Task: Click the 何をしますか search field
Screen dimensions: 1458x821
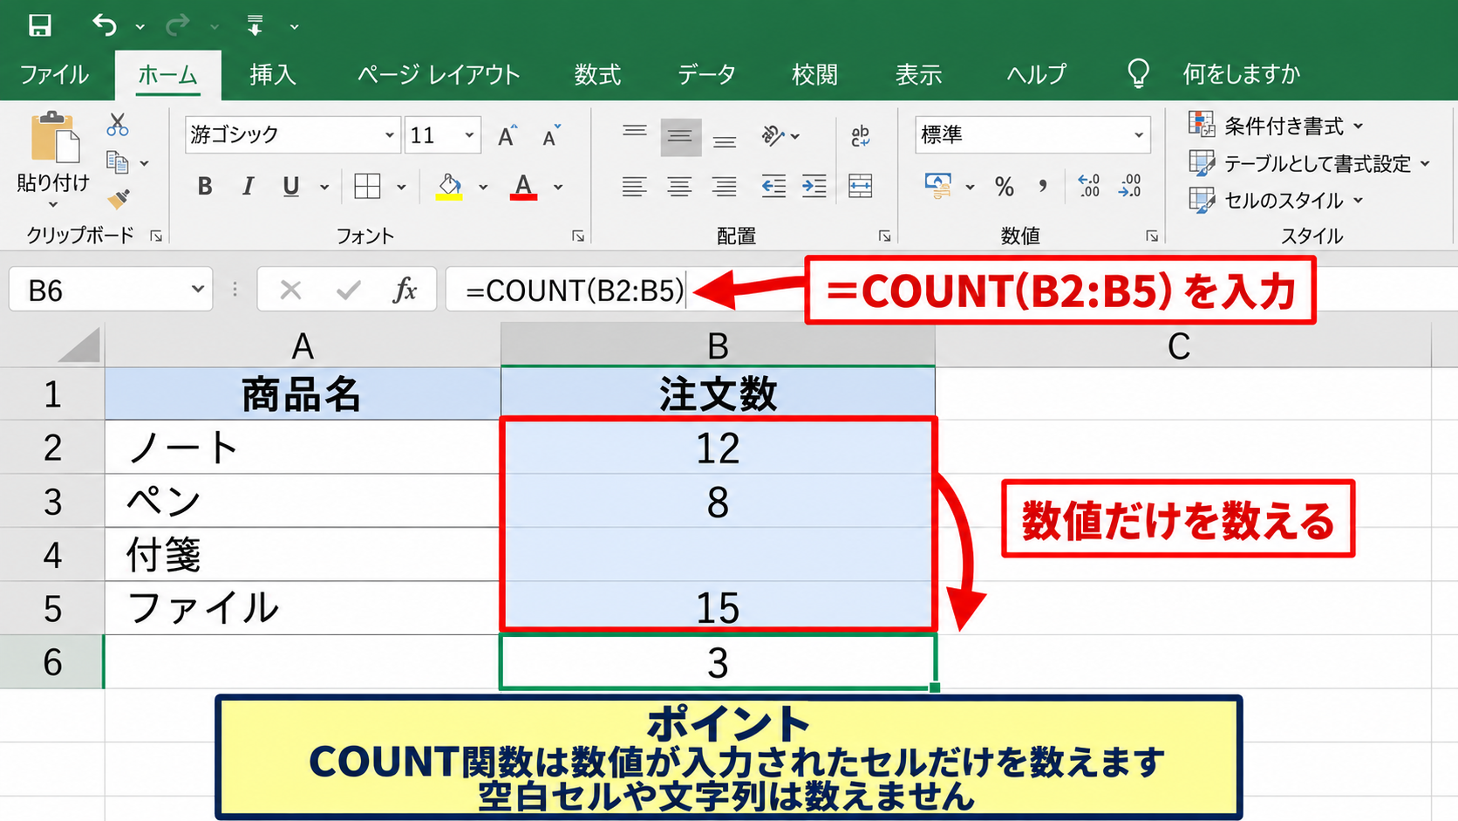Action: 1241,74
